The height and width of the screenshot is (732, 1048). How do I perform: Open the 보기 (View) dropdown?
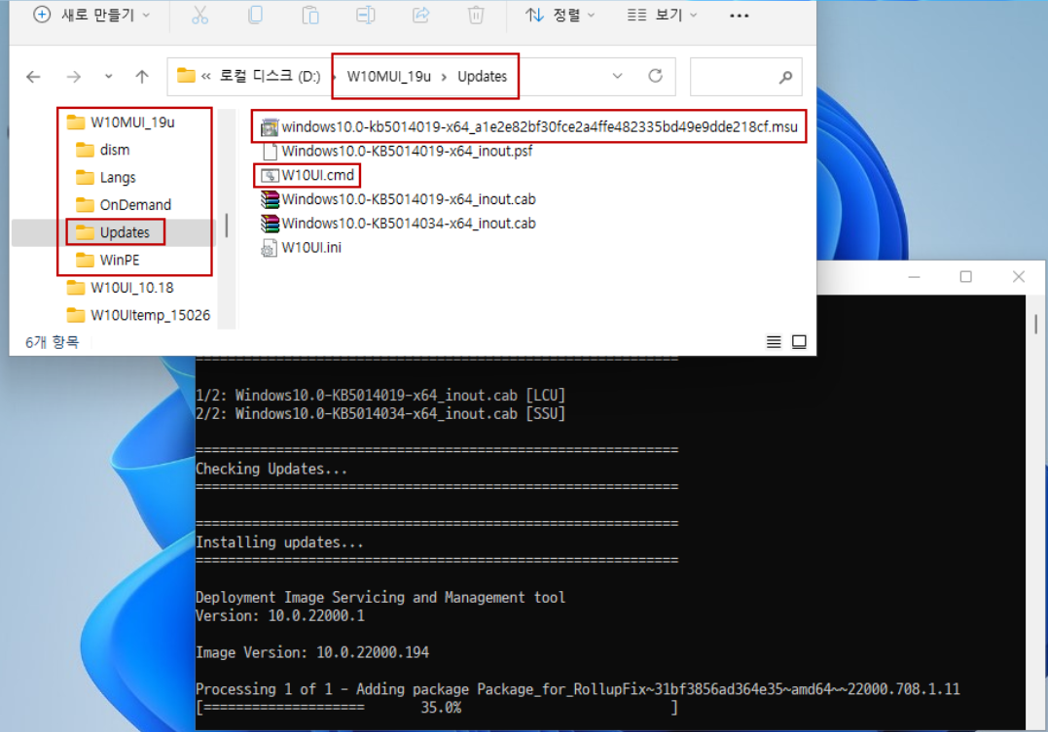662,15
